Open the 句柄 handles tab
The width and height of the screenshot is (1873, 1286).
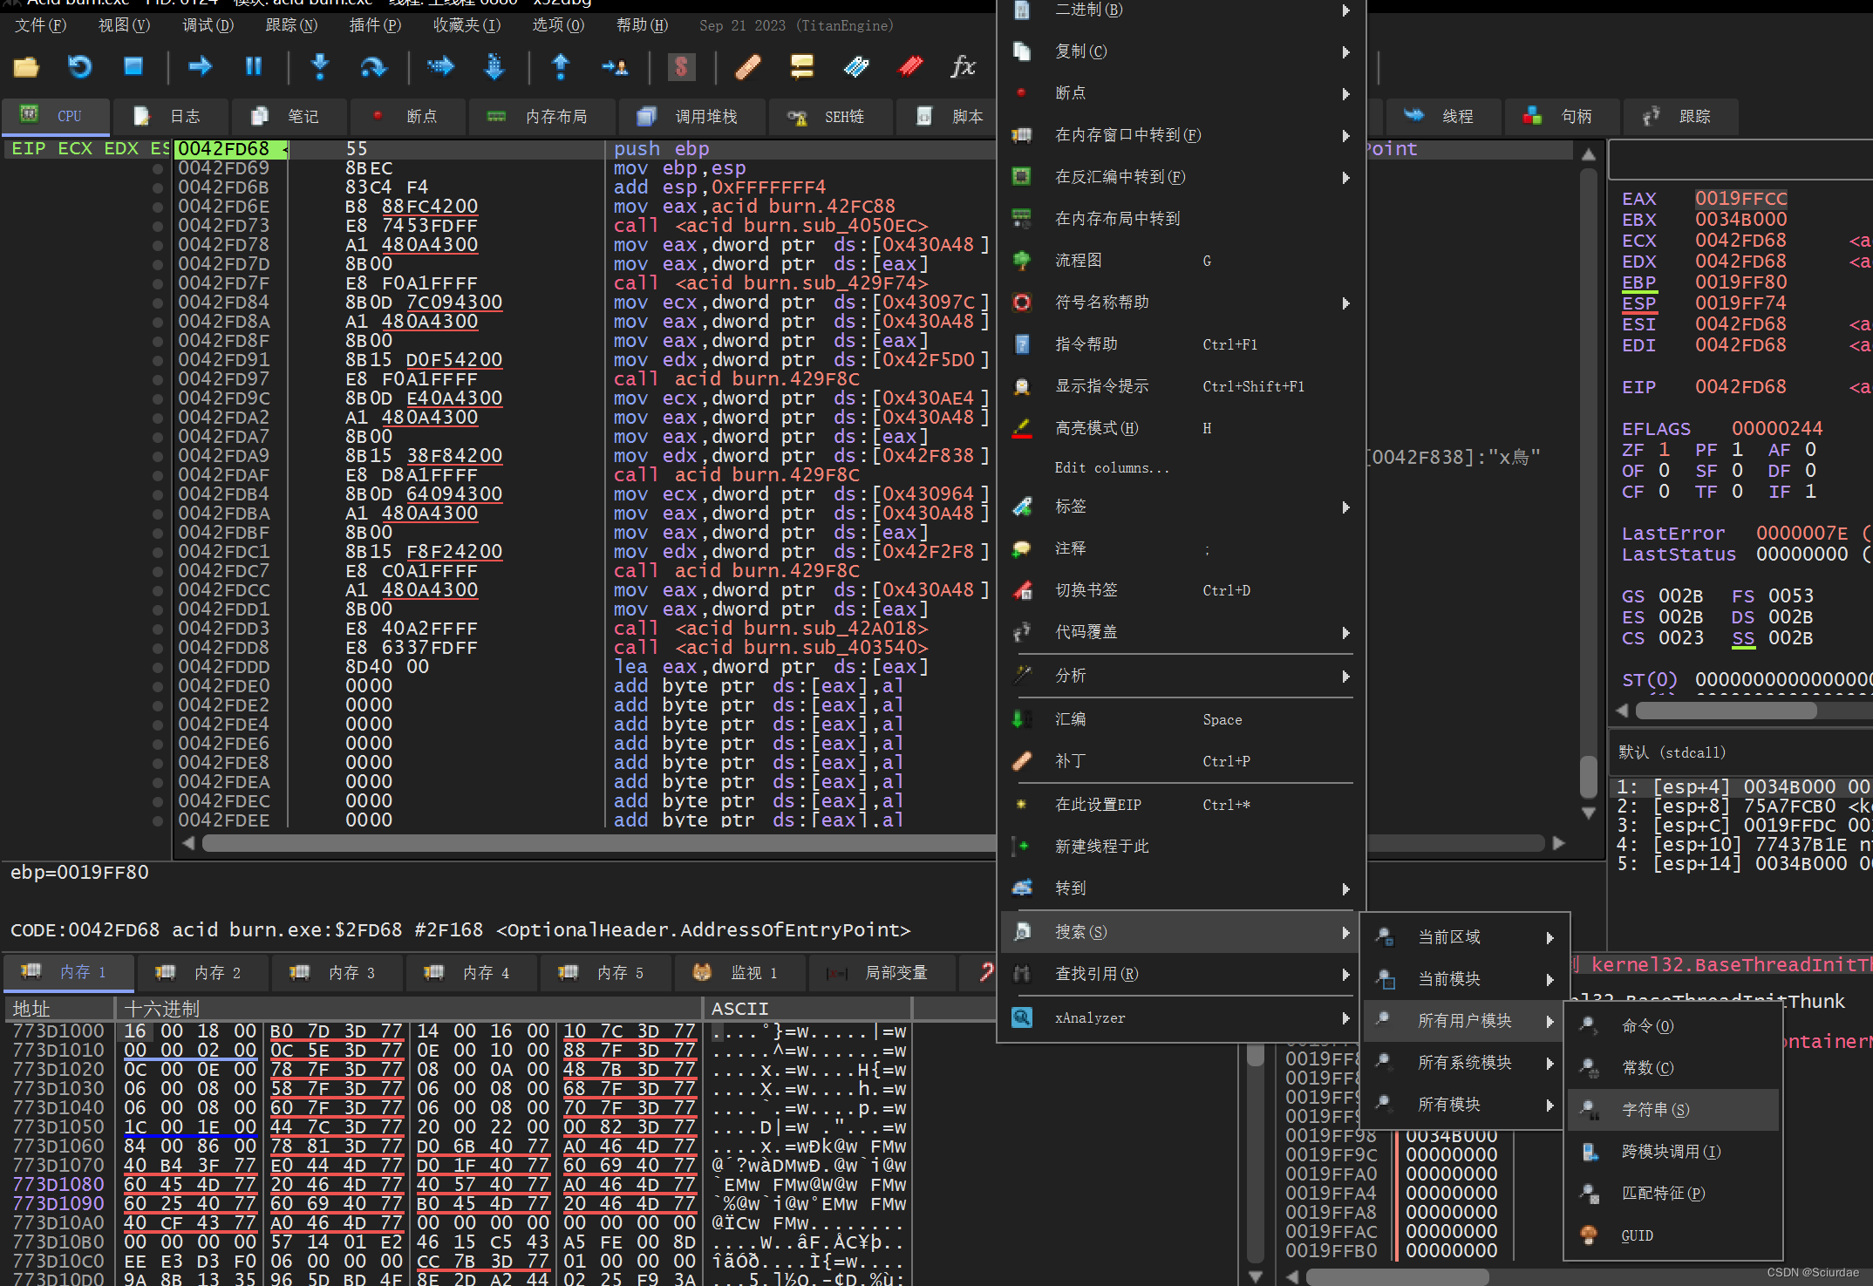tap(1561, 116)
